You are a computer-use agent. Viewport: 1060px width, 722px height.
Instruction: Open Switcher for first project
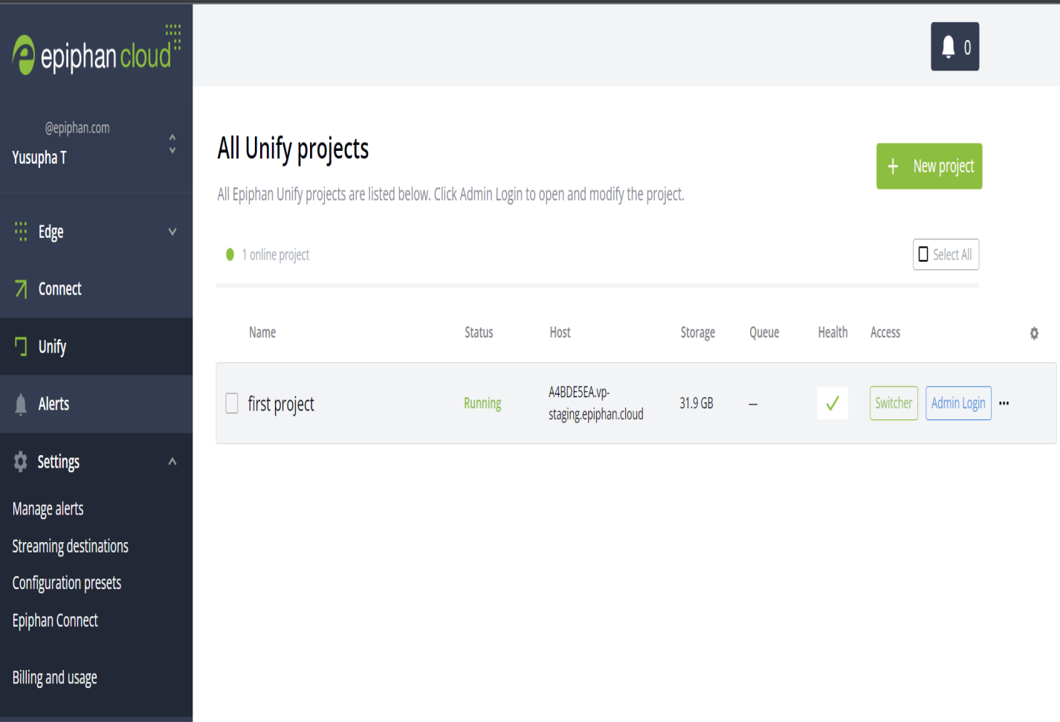(893, 403)
